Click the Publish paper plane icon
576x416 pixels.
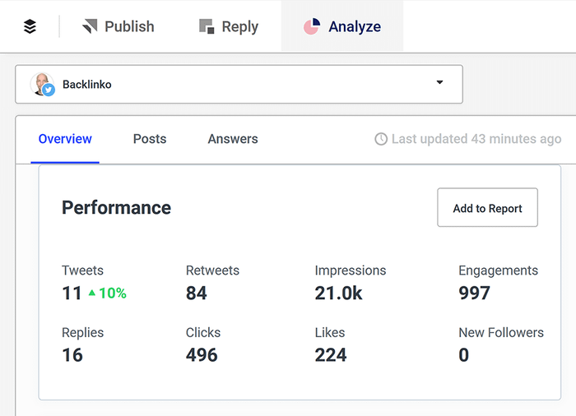pyautogui.click(x=90, y=26)
